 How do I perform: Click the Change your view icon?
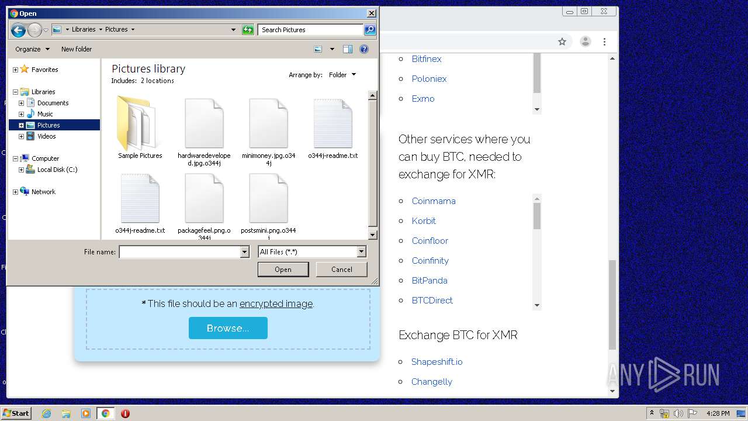(x=318, y=49)
